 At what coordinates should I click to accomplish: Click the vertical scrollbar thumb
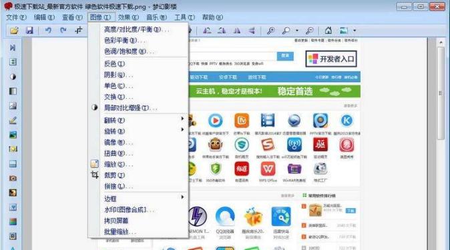pos(441,93)
